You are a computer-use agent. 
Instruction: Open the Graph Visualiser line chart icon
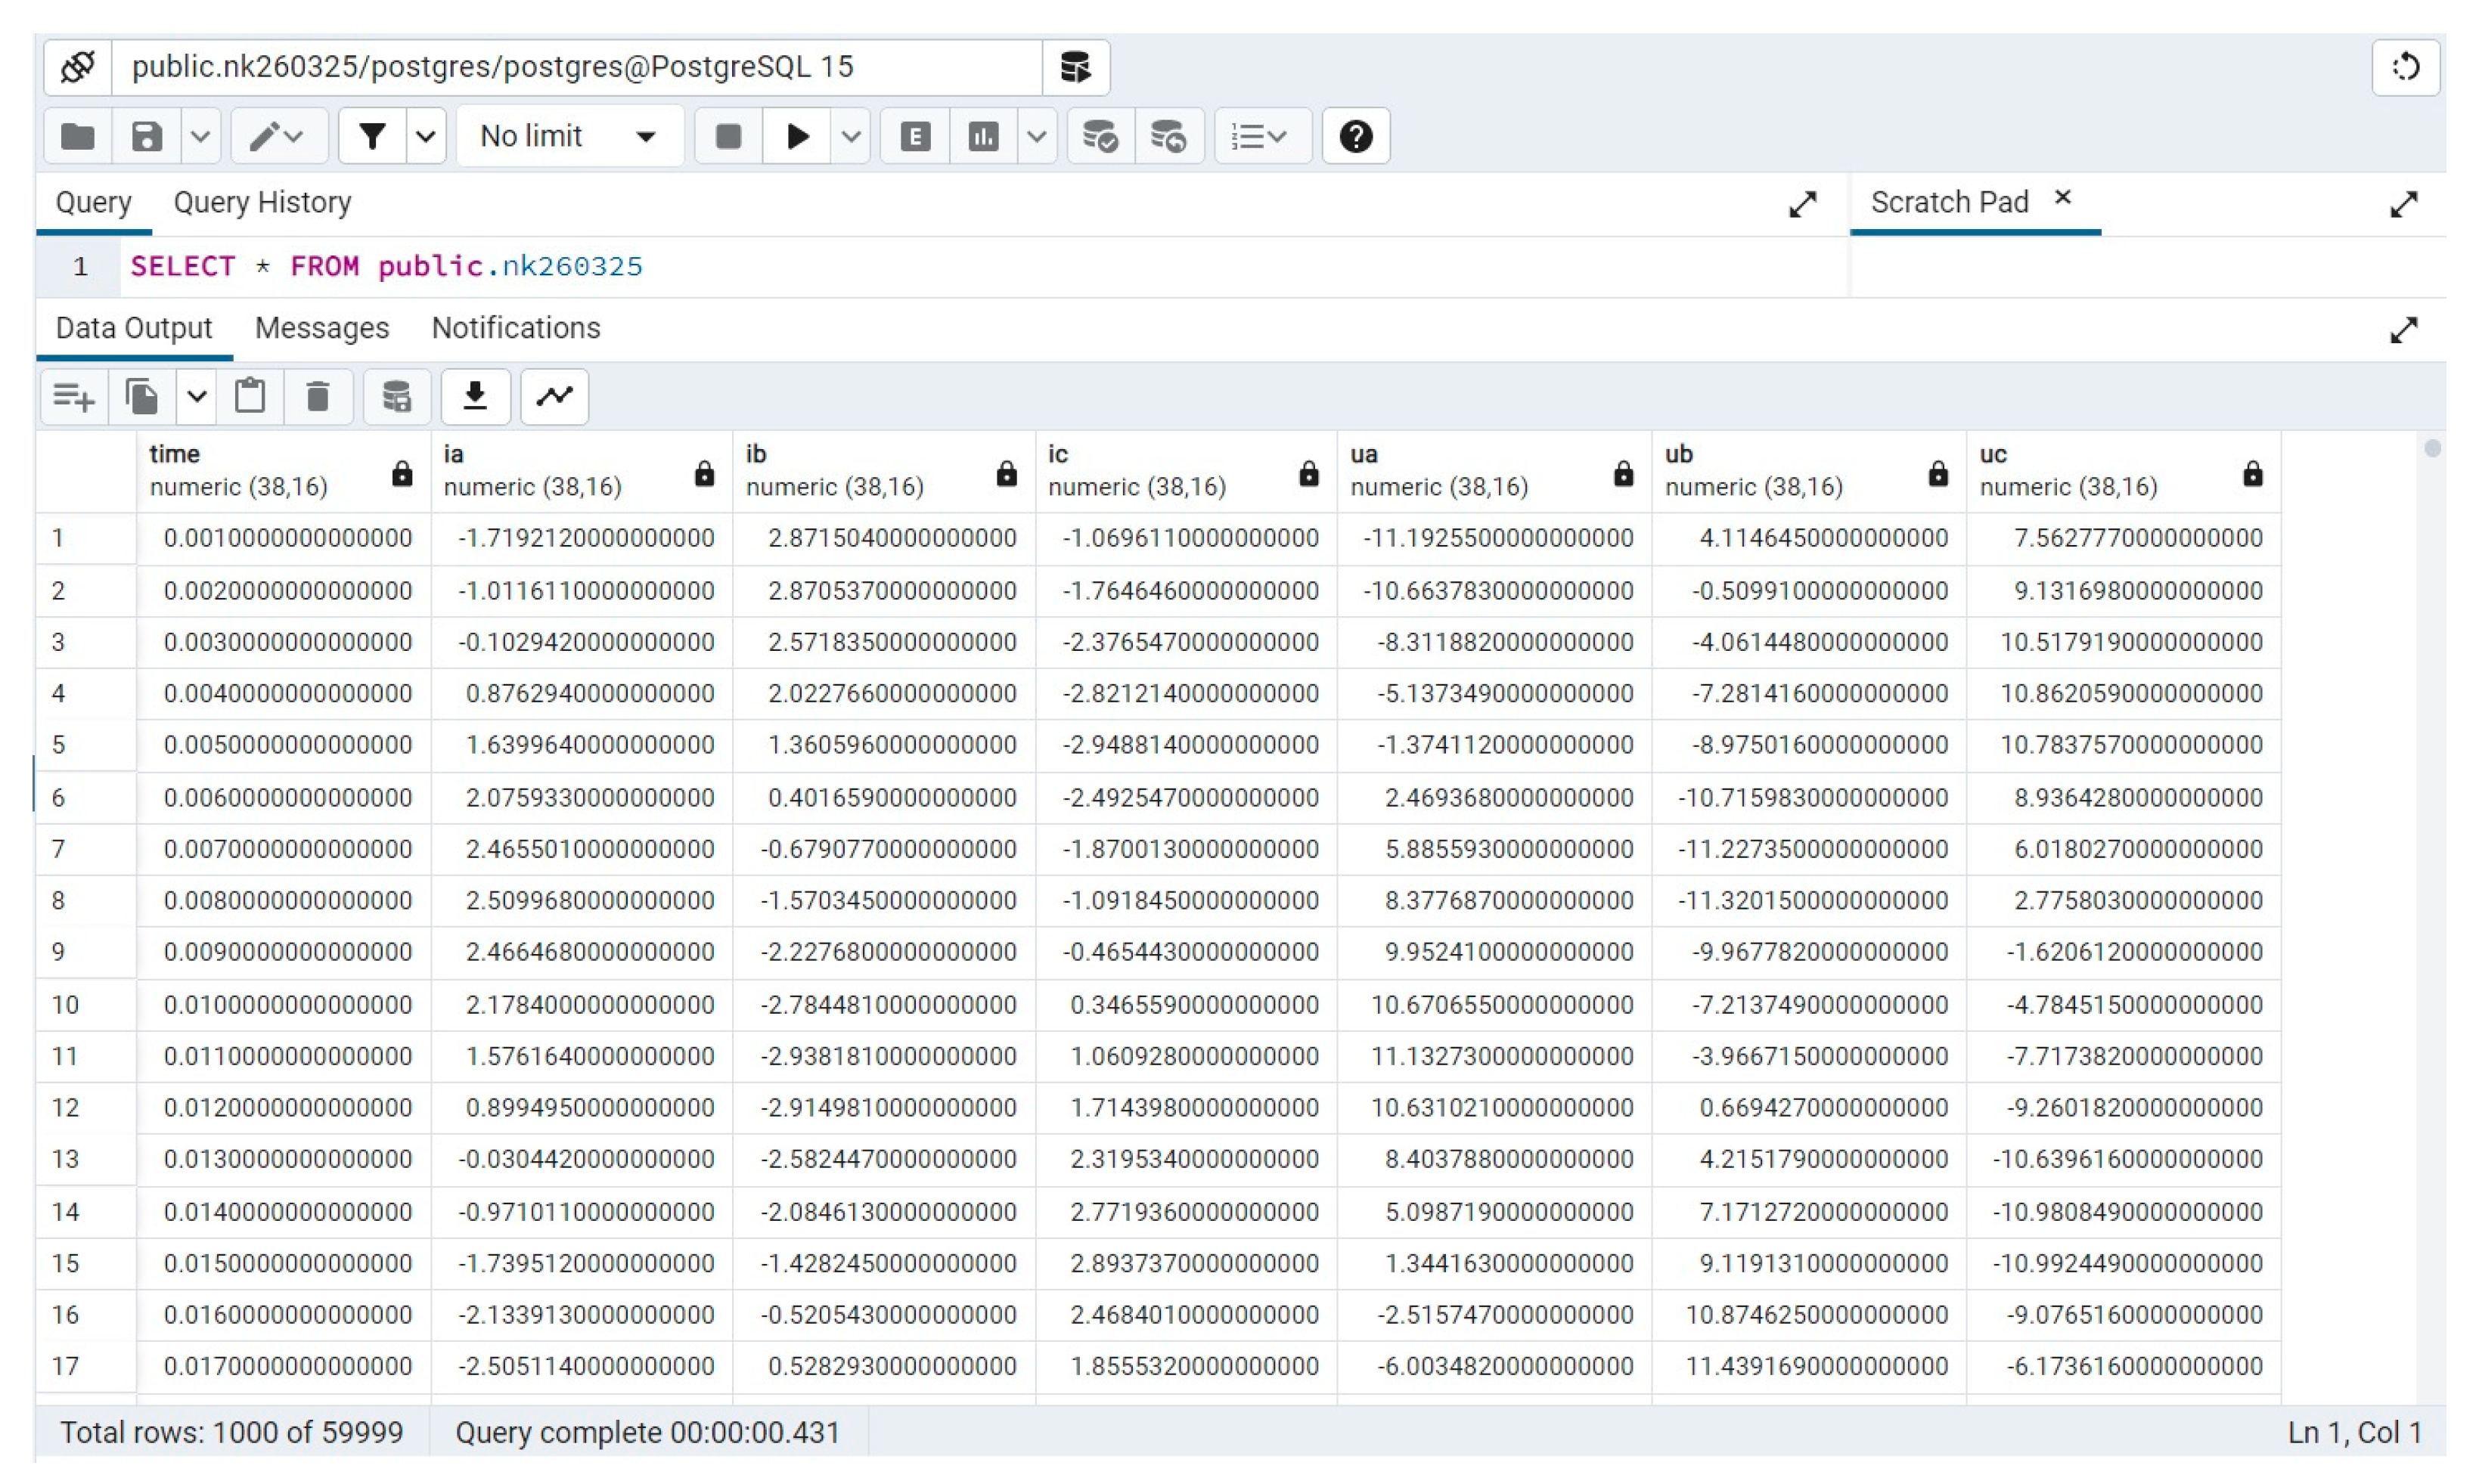(554, 396)
